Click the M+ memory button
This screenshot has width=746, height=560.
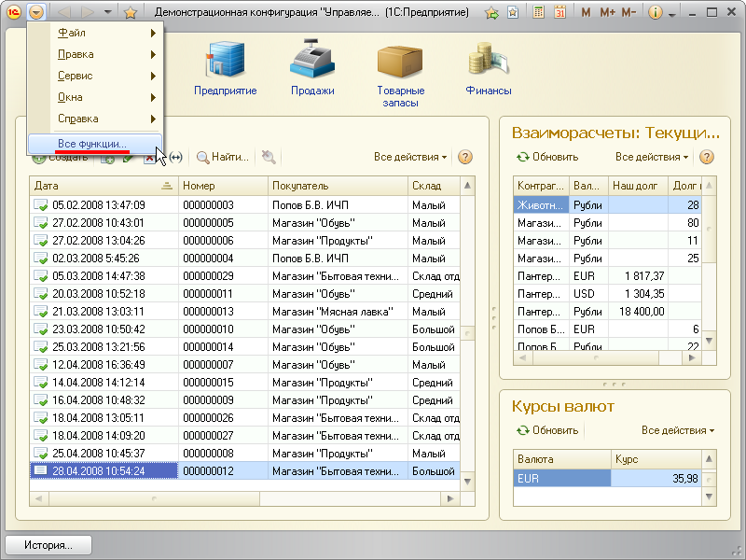point(608,12)
